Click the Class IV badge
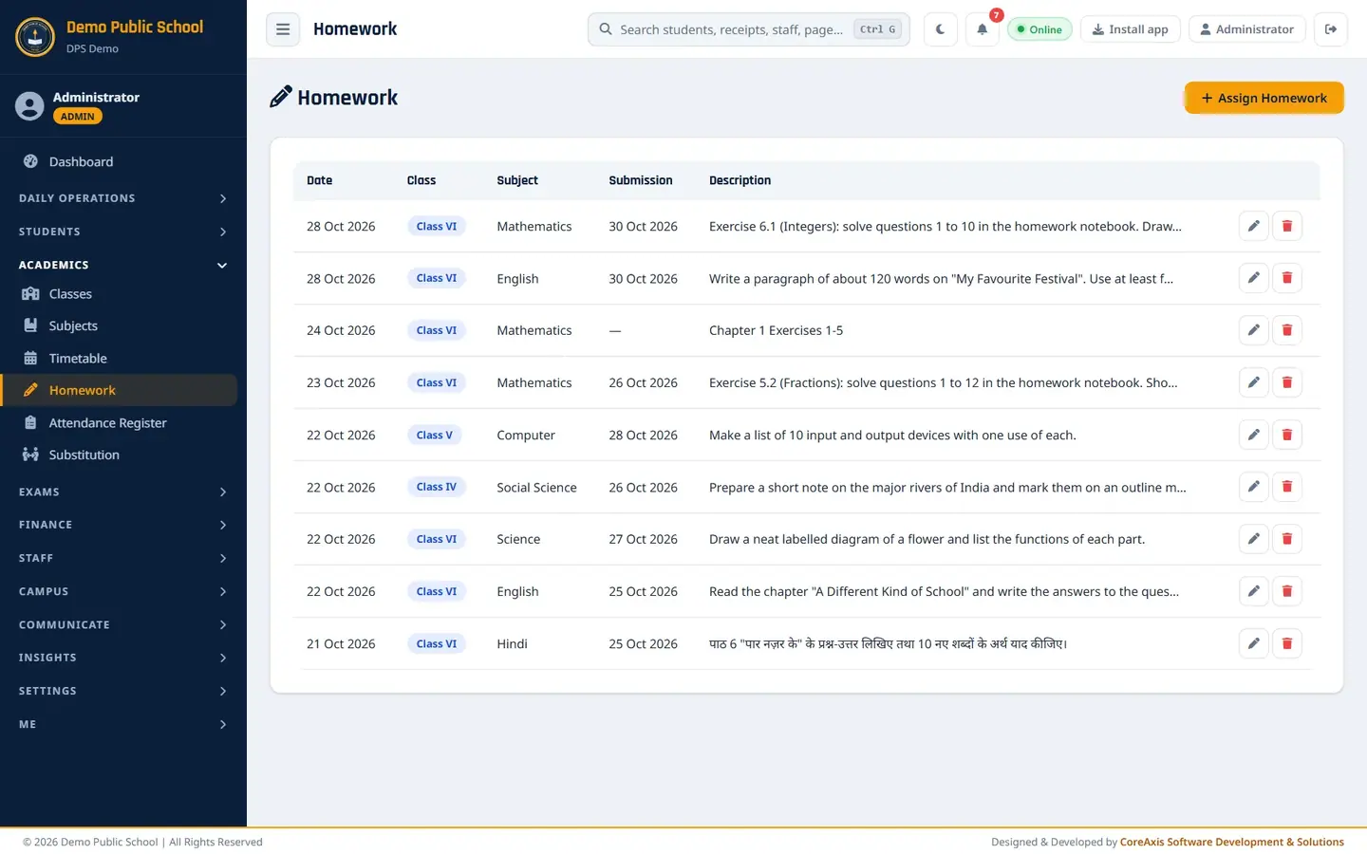The height and width of the screenshot is (854, 1367). pyautogui.click(x=436, y=487)
